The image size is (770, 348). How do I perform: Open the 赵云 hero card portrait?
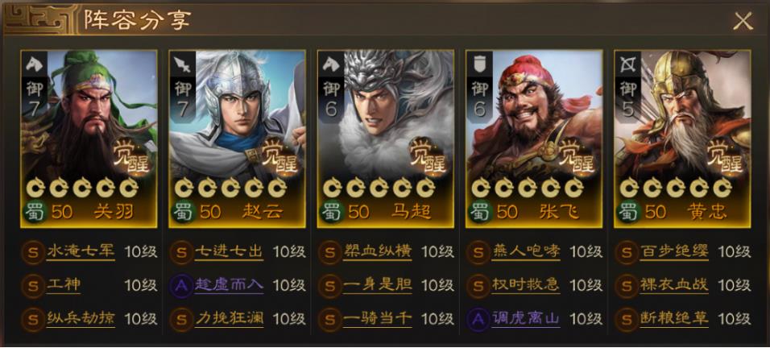[x=237, y=139]
